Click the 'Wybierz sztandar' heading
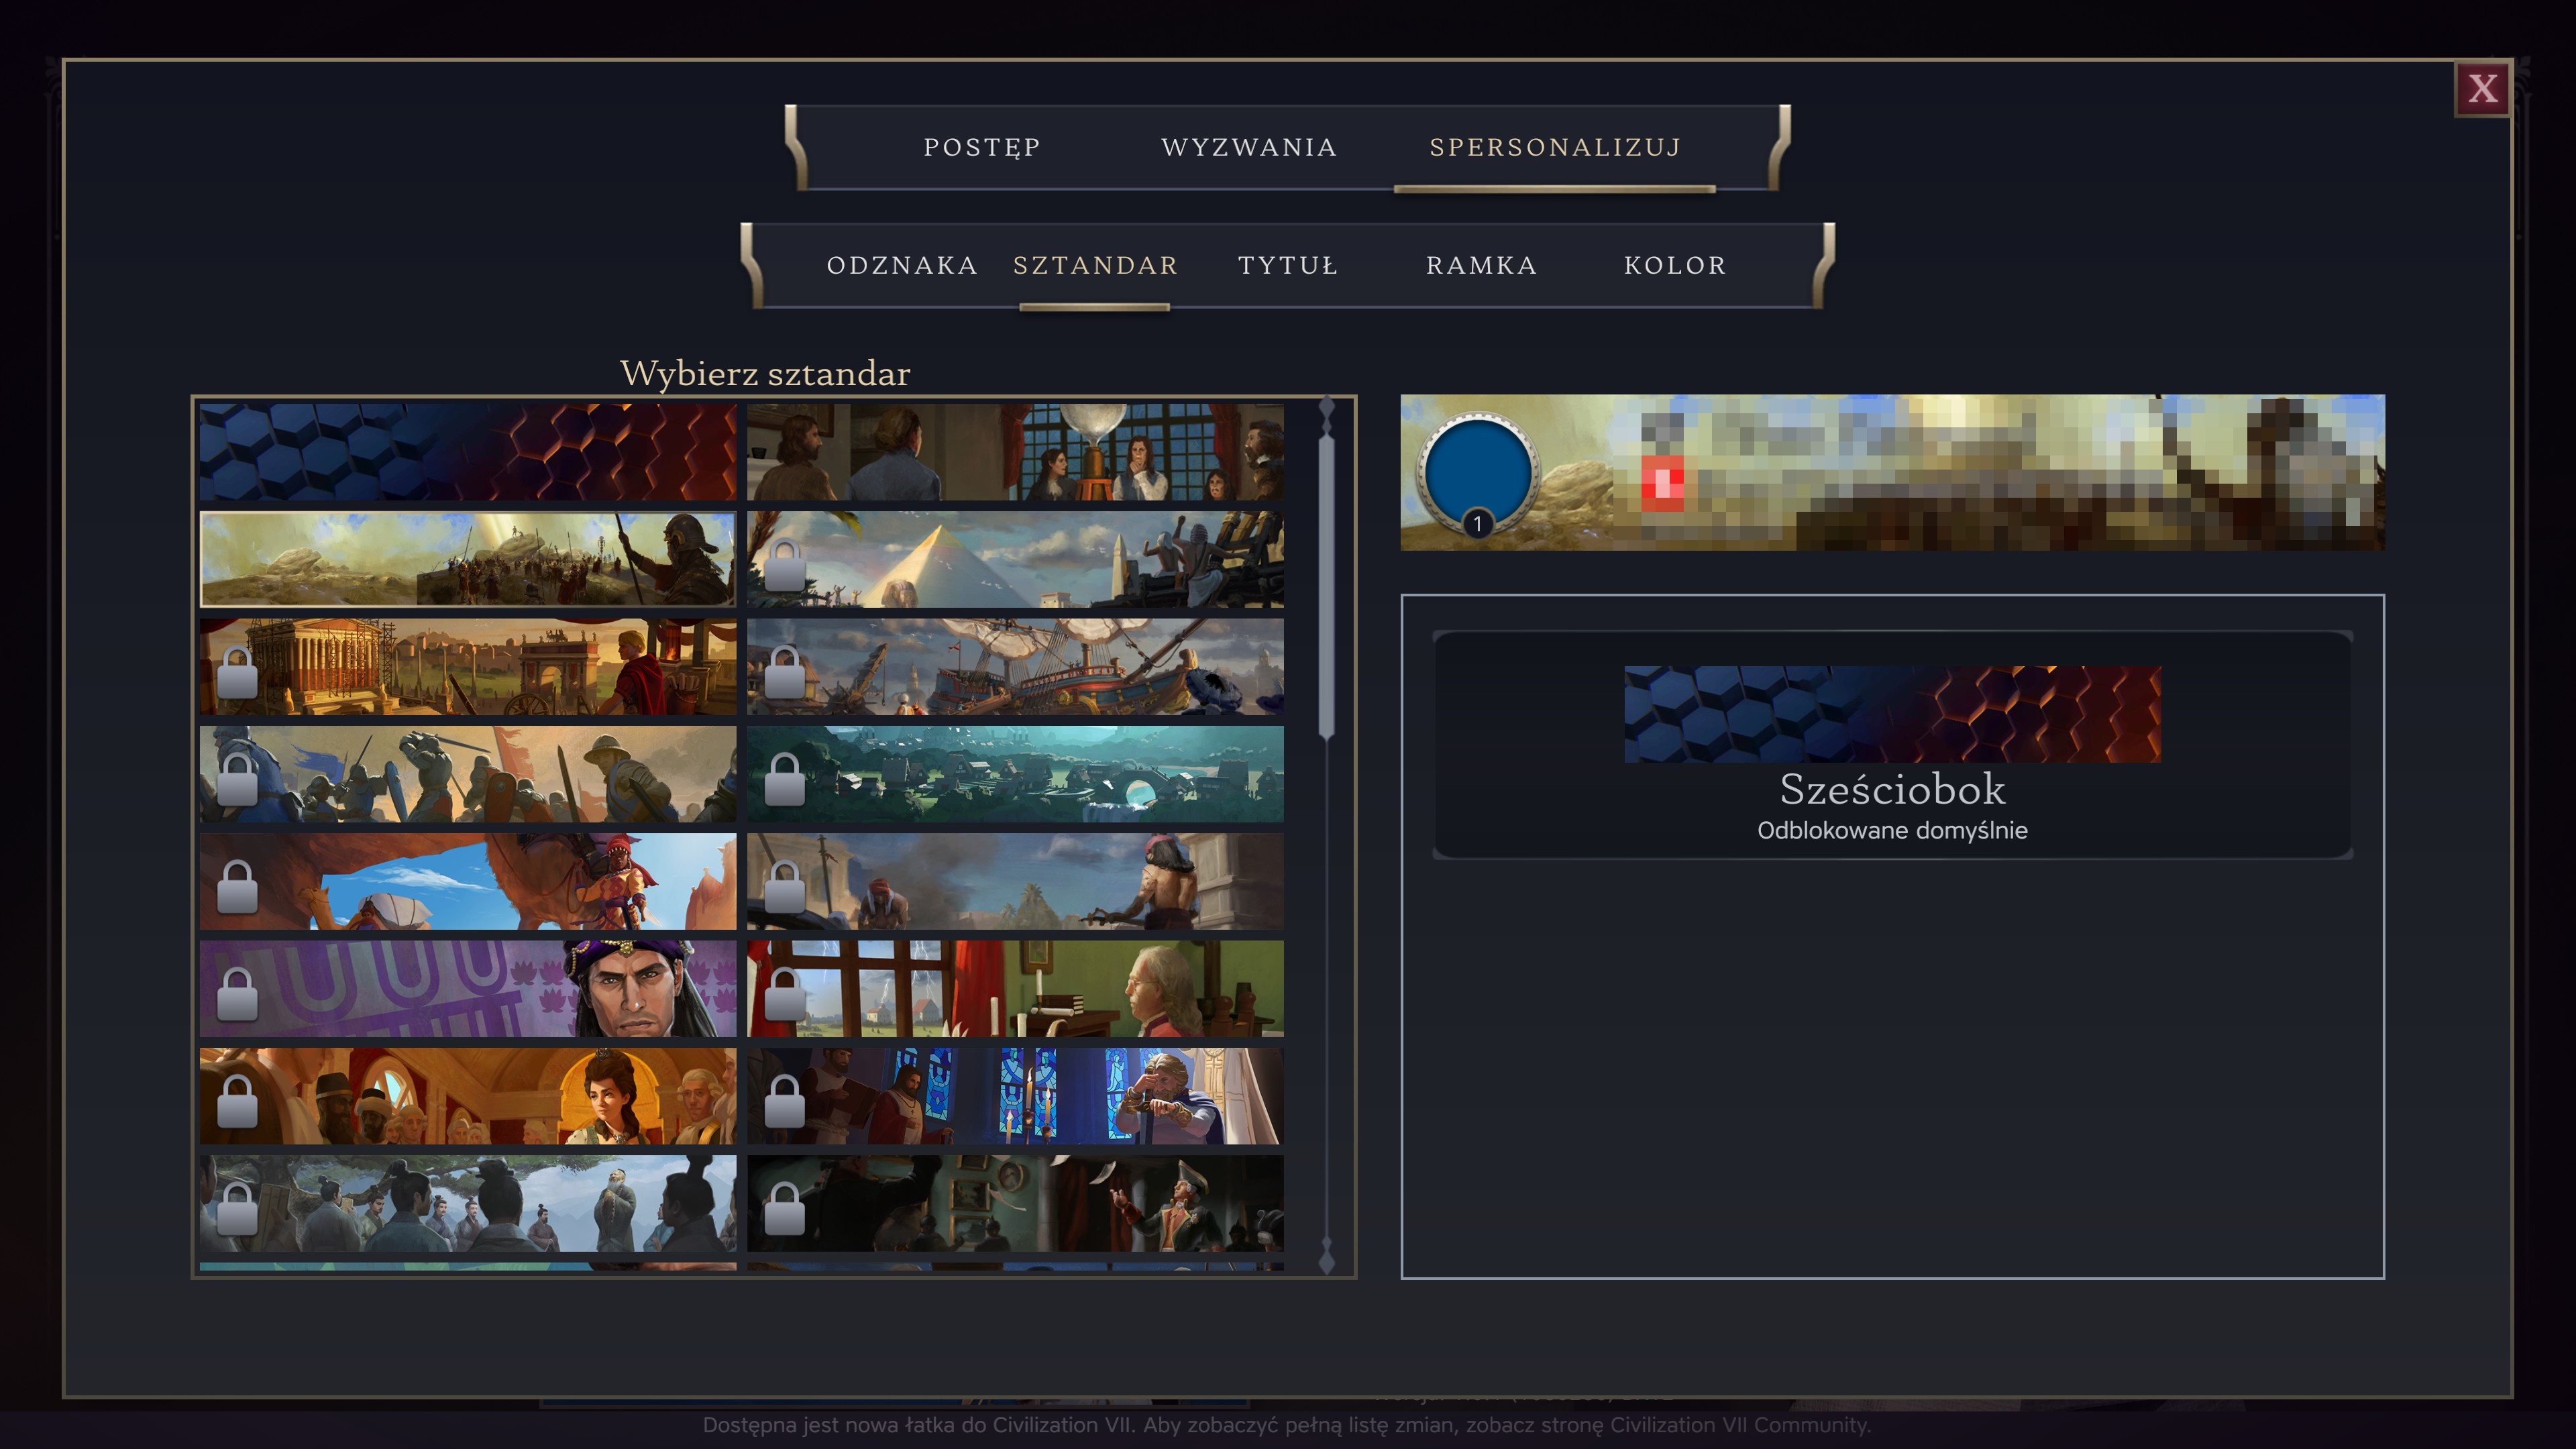 [765, 373]
